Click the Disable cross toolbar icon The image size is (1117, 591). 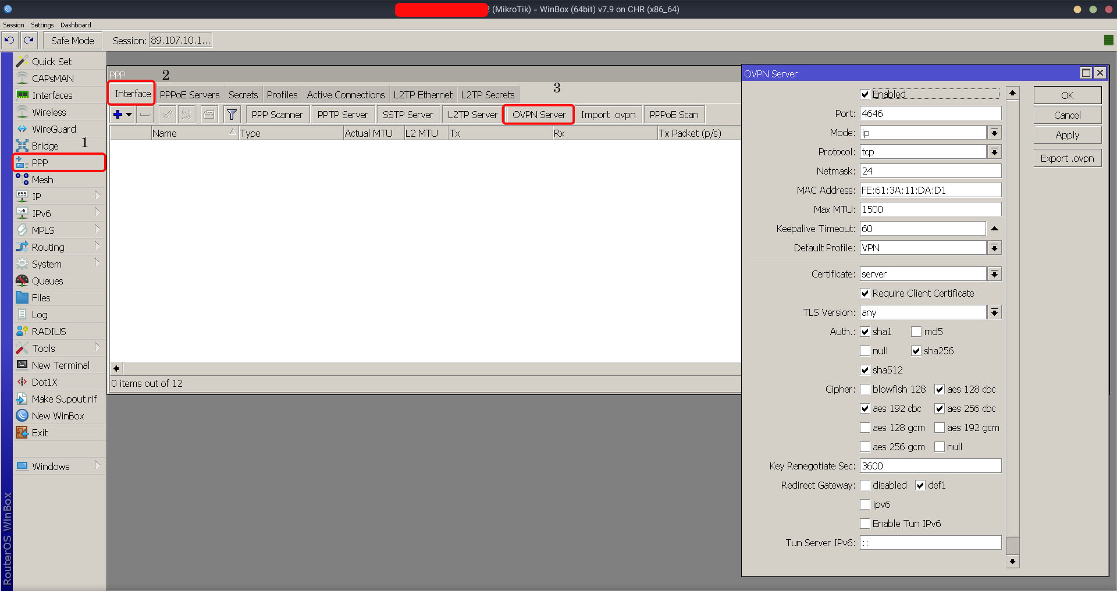(x=186, y=115)
